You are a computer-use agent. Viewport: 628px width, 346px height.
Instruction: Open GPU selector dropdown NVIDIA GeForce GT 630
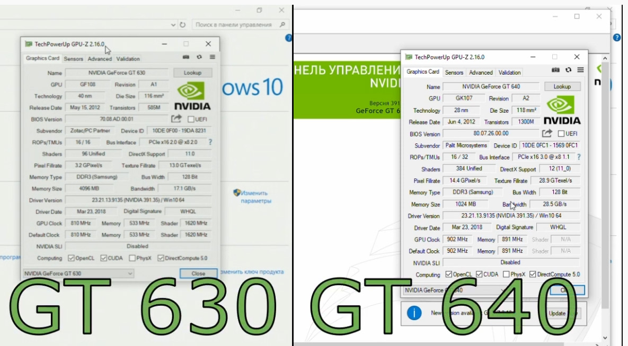[x=78, y=274]
